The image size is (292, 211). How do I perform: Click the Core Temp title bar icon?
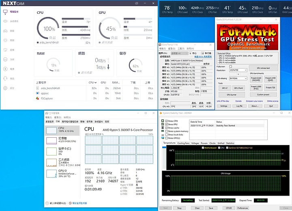160,45
